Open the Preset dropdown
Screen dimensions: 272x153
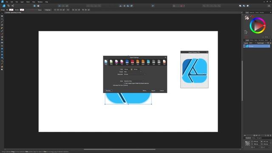(133, 72)
